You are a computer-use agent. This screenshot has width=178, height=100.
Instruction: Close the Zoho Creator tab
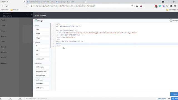(24, 2)
